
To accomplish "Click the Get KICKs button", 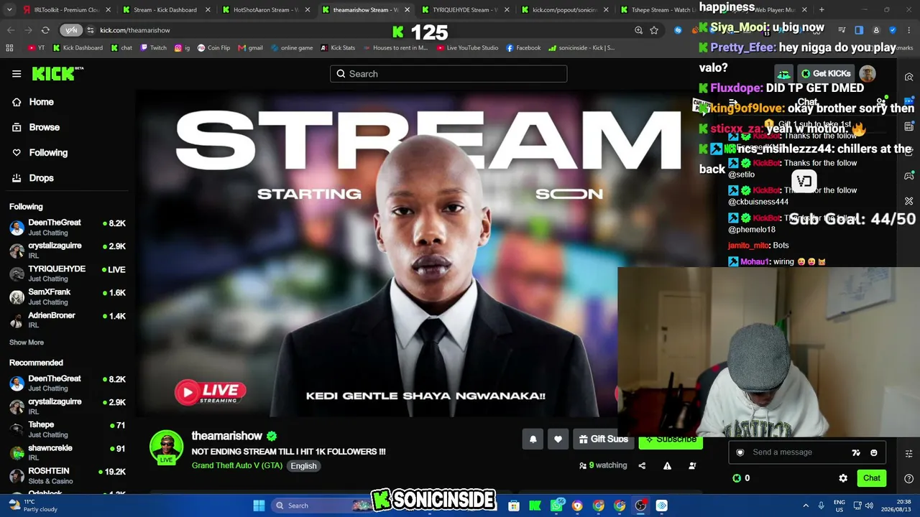I will pyautogui.click(x=826, y=74).
